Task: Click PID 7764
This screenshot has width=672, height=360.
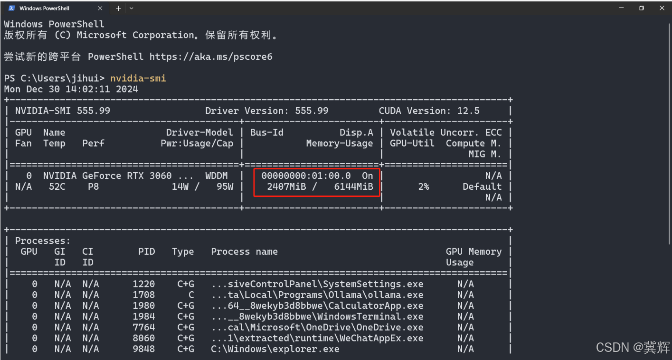Action: tap(144, 327)
